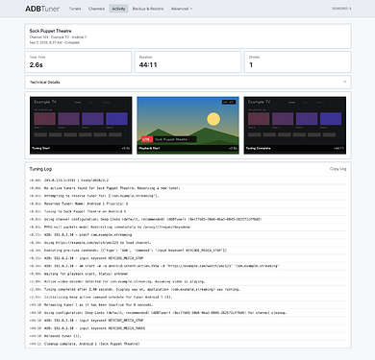Click the 'Executing pre-tune commands' log line
Viewport: 375px width, 360px height.
(x=187, y=251)
